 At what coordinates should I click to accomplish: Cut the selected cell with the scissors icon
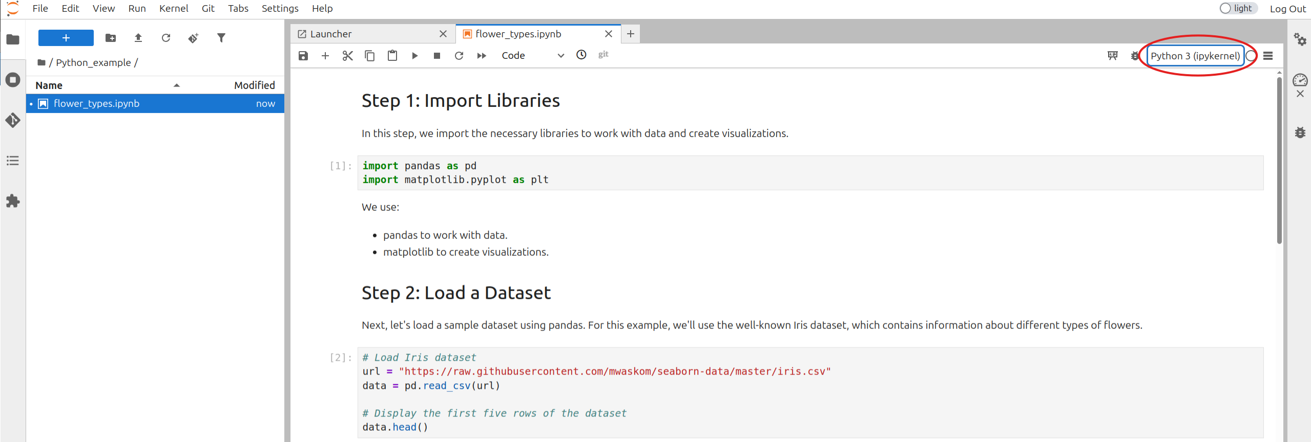347,56
